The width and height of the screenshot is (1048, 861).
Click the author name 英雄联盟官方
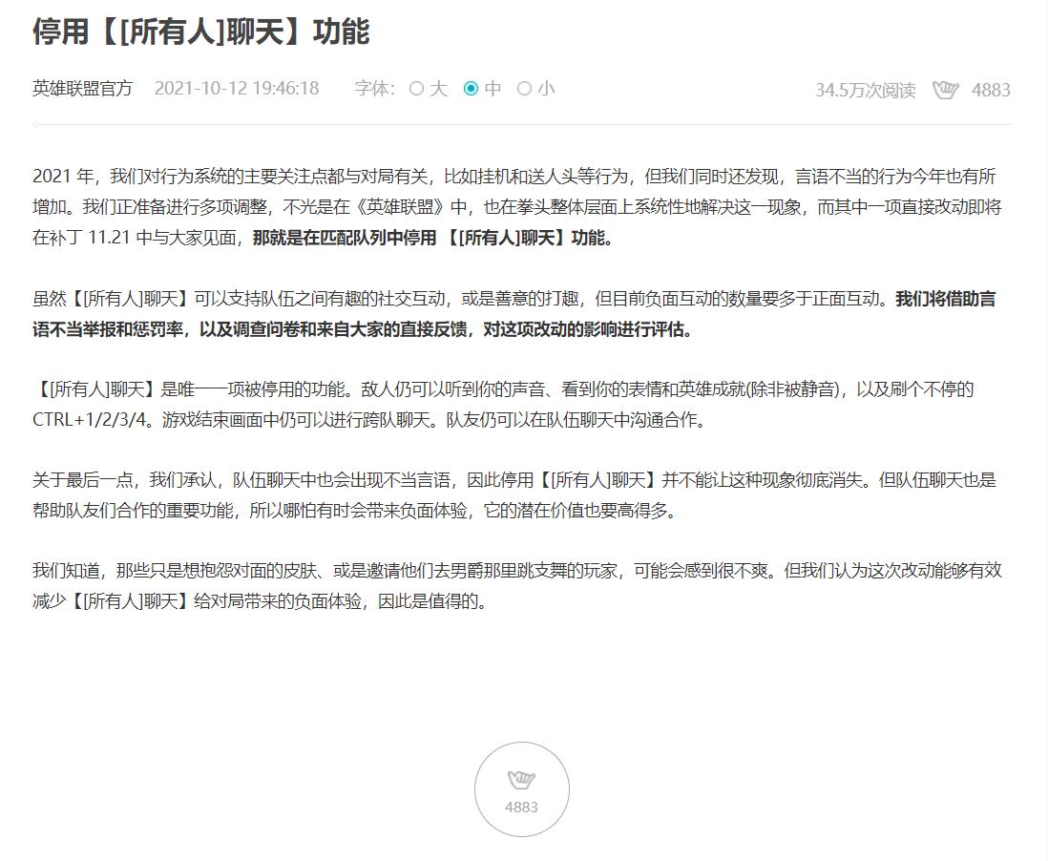(x=83, y=88)
